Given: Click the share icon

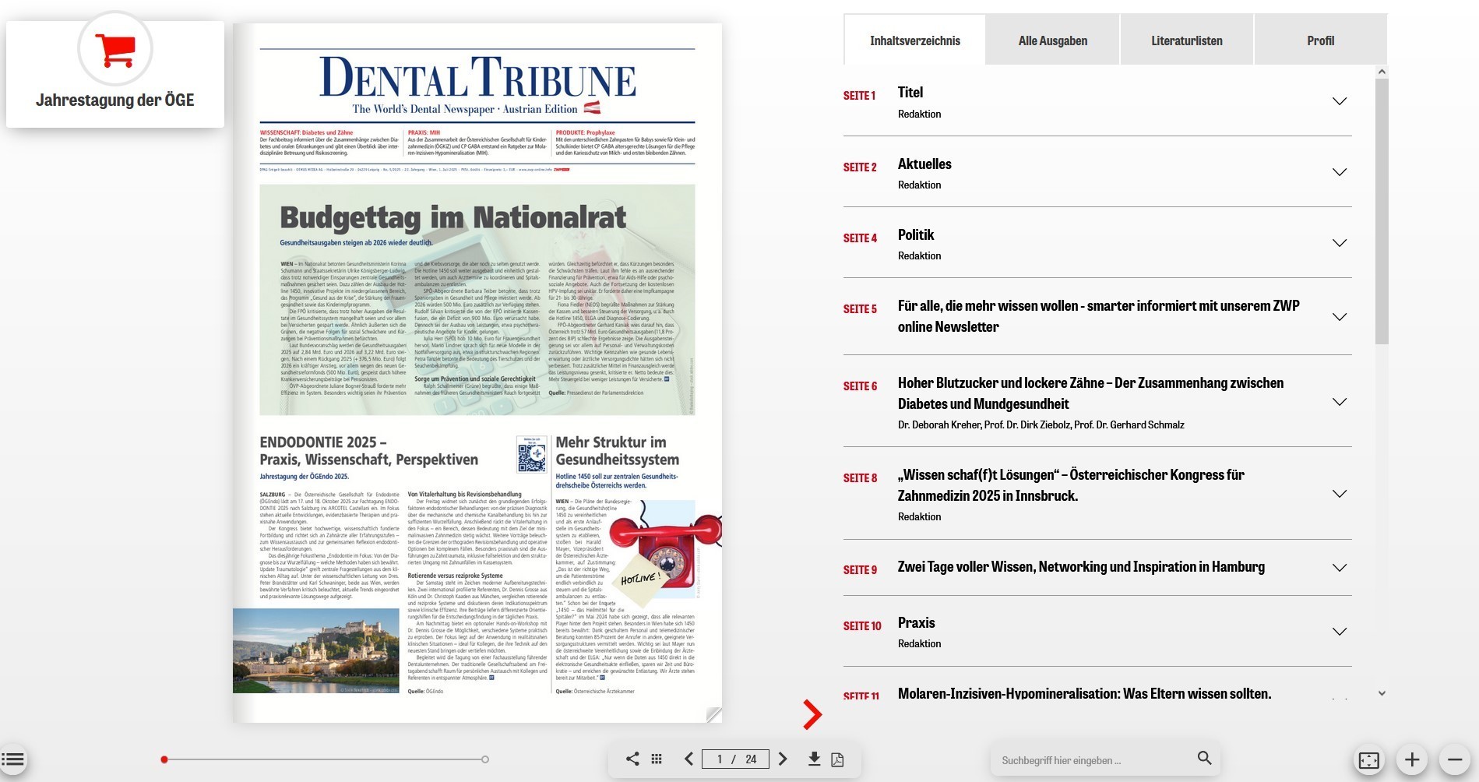Looking at the screenshot, I should (x=633, y=759).
